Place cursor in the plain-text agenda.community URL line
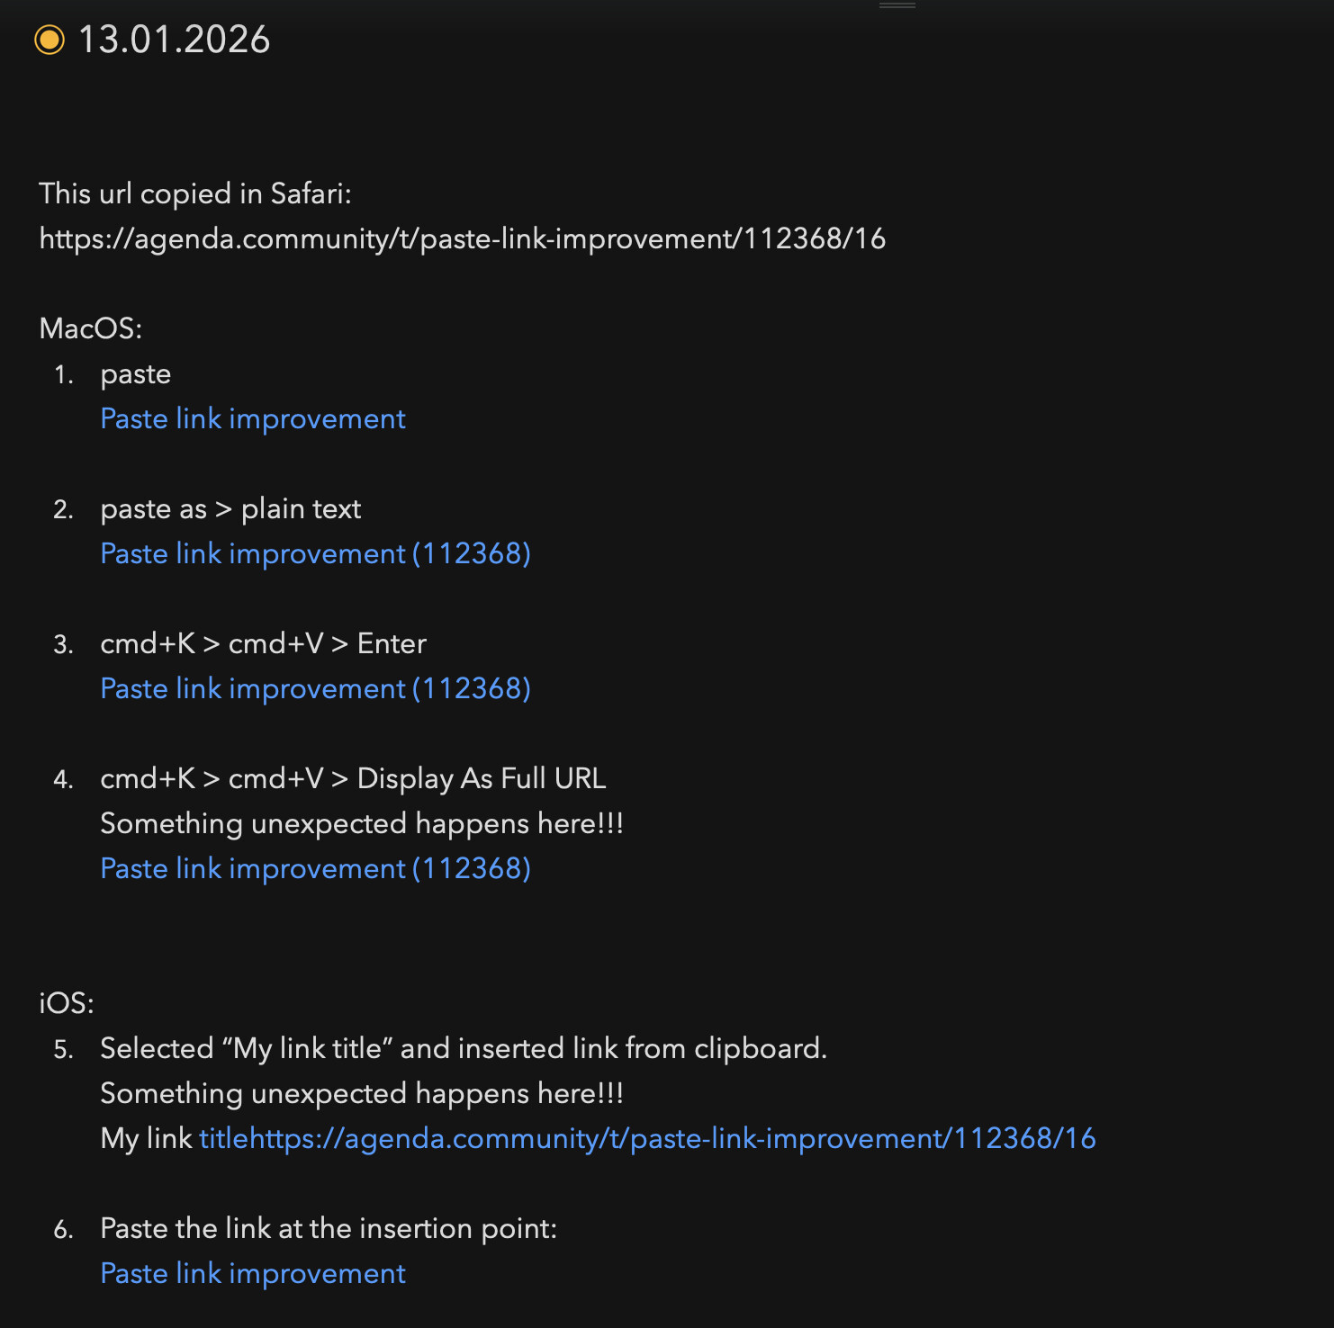 click(462, 239)
